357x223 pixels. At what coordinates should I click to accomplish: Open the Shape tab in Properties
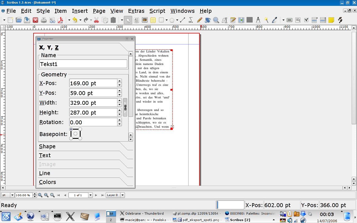[x=47, y=146]
